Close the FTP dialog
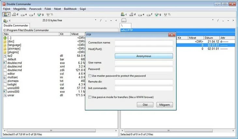The image size is (238, 139). coord(172,35)
